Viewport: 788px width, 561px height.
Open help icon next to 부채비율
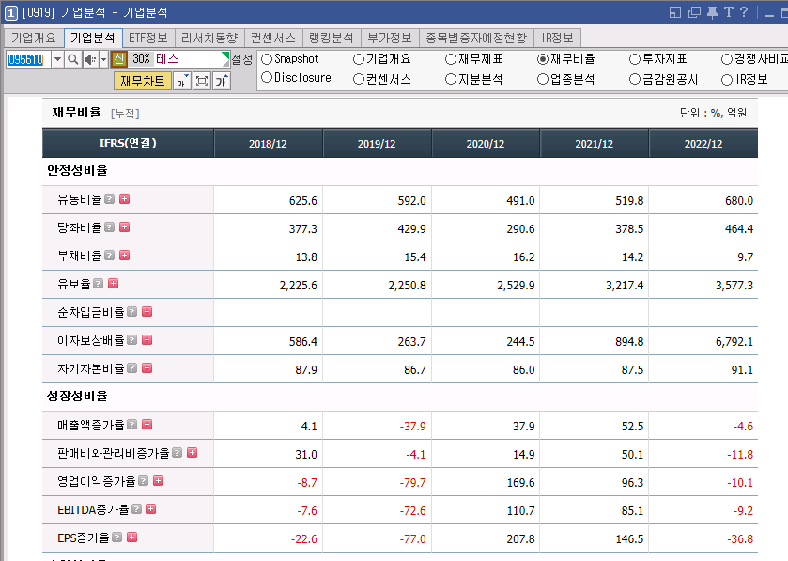[x=110, y=256]
